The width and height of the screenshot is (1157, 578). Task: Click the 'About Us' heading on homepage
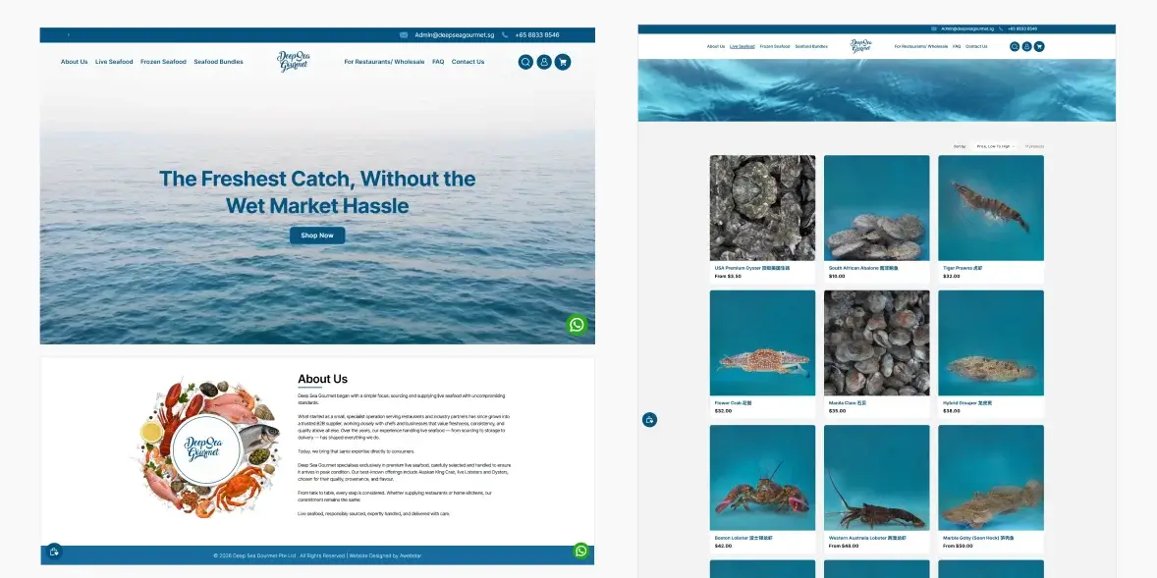pos(322,379)
